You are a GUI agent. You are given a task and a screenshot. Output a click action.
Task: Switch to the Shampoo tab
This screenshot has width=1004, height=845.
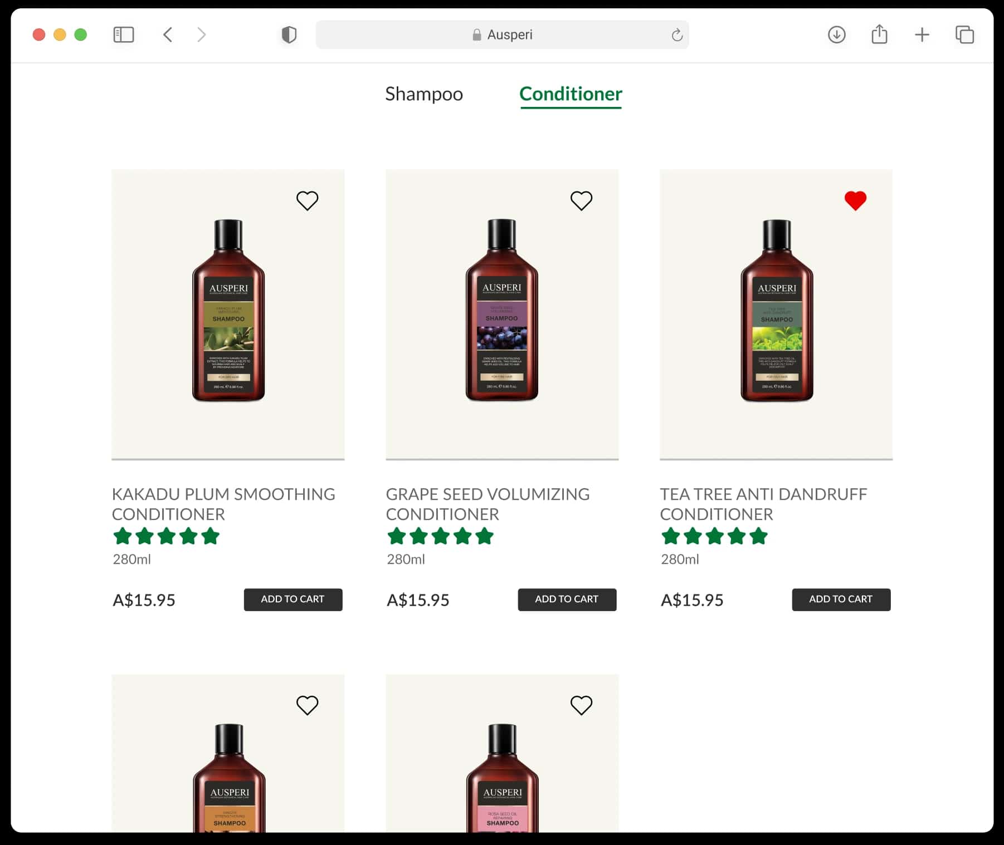(424, 94)
